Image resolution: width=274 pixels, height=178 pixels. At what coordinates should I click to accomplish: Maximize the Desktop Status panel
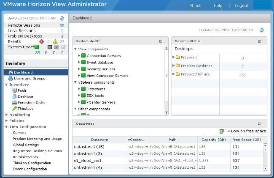coord(260,41)
